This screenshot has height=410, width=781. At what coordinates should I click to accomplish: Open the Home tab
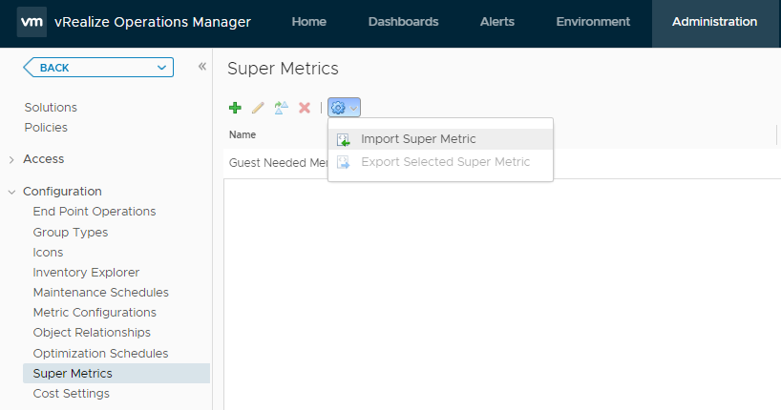[x=308, y=22]
